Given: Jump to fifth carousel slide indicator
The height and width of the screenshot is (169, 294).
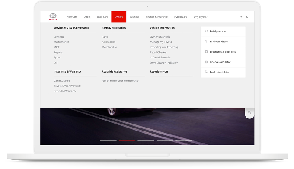Looking at the screenshot, I should point(183,140).
